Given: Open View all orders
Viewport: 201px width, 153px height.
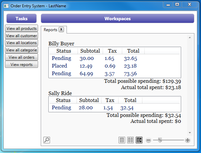Looking at the screenshot, I should click(22, 57).
